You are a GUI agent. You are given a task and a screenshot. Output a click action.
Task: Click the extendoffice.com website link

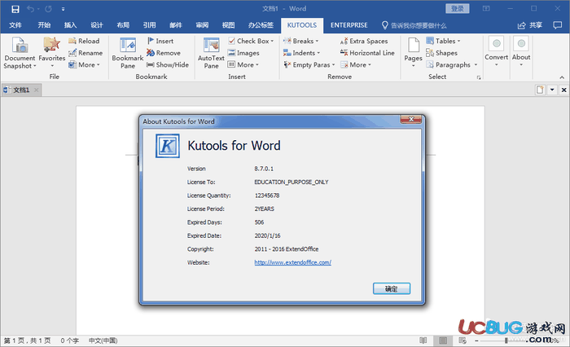click(x=292, y=262)
